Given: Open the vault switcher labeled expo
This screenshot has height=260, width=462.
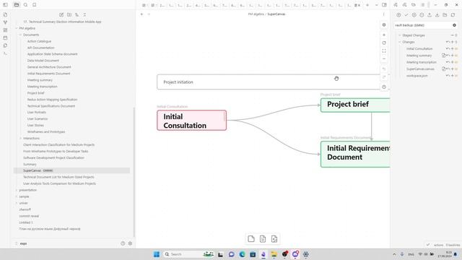Looking at the screenshot, I should click(23, 243).
